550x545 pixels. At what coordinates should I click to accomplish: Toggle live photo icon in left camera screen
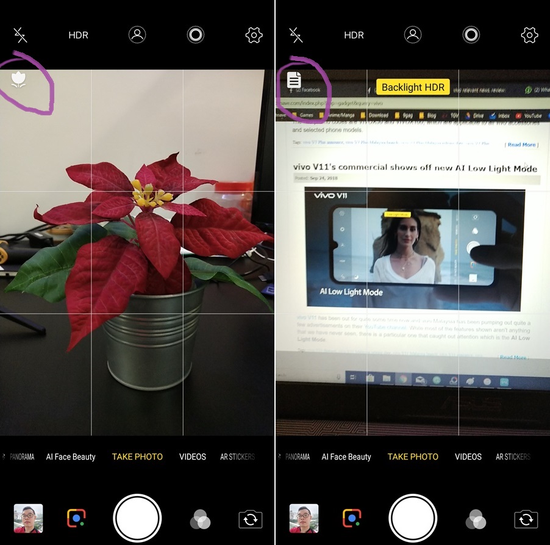pos(195,35)
